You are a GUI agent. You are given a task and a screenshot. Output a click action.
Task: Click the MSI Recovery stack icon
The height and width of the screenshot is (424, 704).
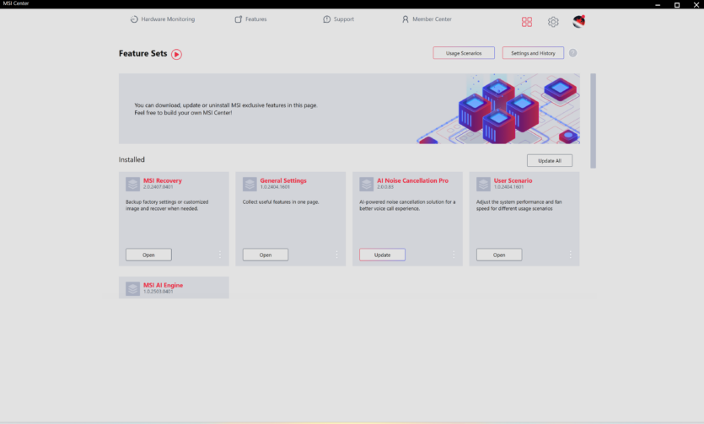tap(132, 184)
